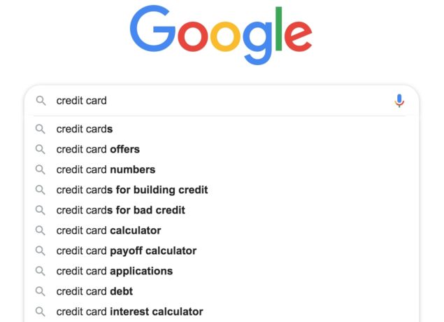Viewport: 444px width, 322px height.
Task: Click search icon beside "credit card calculator"
Action: click(41, 230)
